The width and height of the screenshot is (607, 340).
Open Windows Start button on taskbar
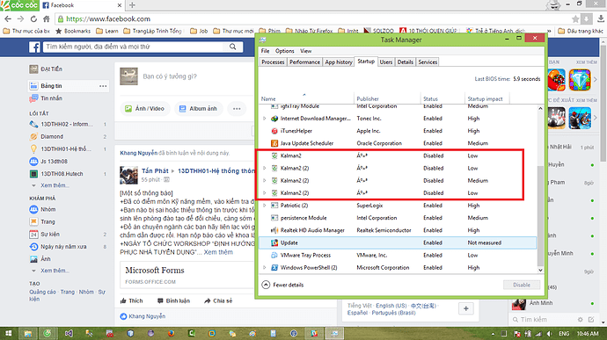(x=8, y=334)
